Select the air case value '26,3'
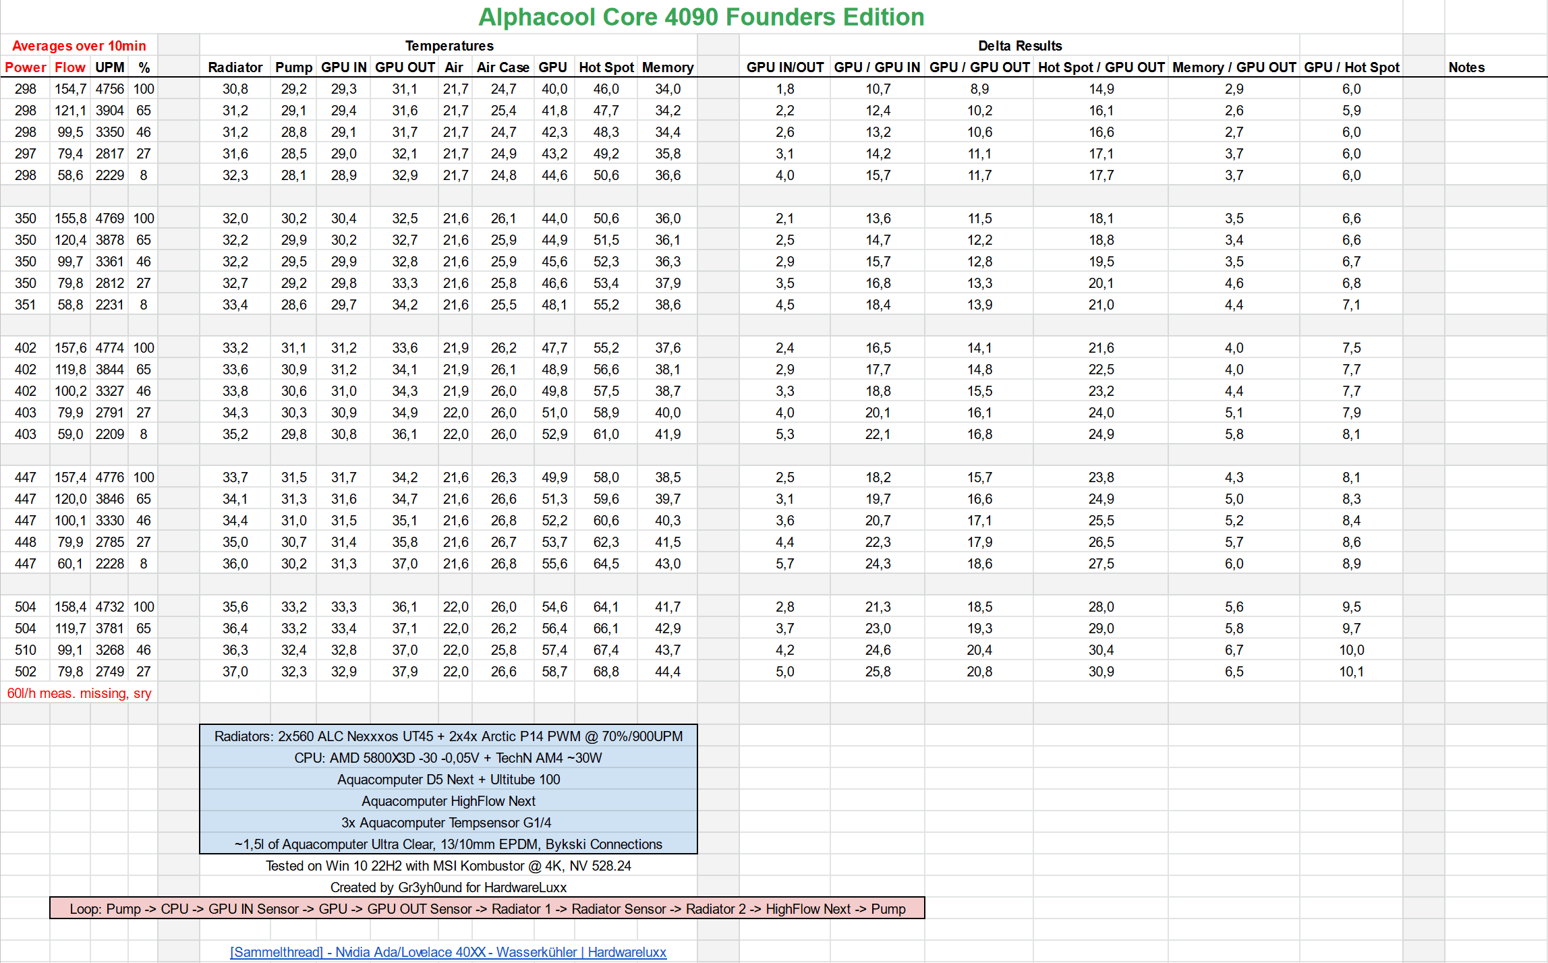Screen dimensions: 1548x963 click(503, 477)
